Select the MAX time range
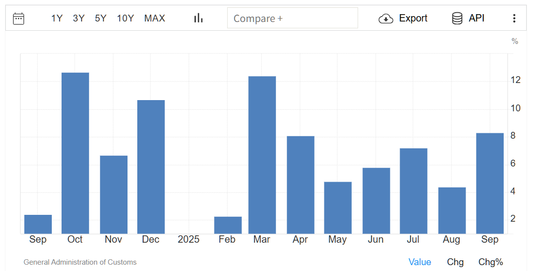 [154, 19]
